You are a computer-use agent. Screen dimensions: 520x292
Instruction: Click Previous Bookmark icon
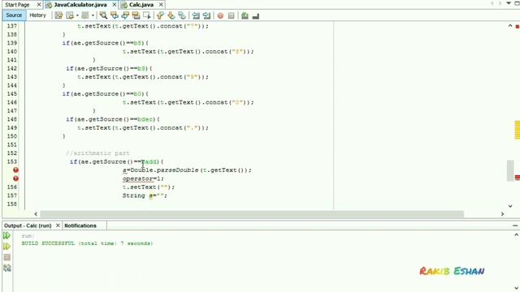coord(160,15)
